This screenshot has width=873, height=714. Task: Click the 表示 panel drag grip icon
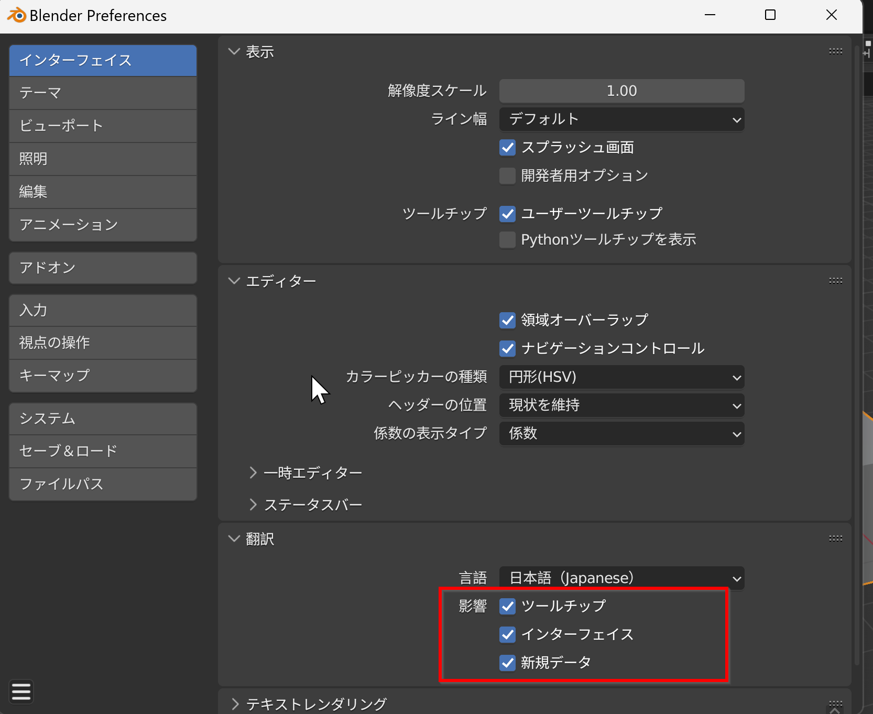pyautogui.click(x=835, y=51)
